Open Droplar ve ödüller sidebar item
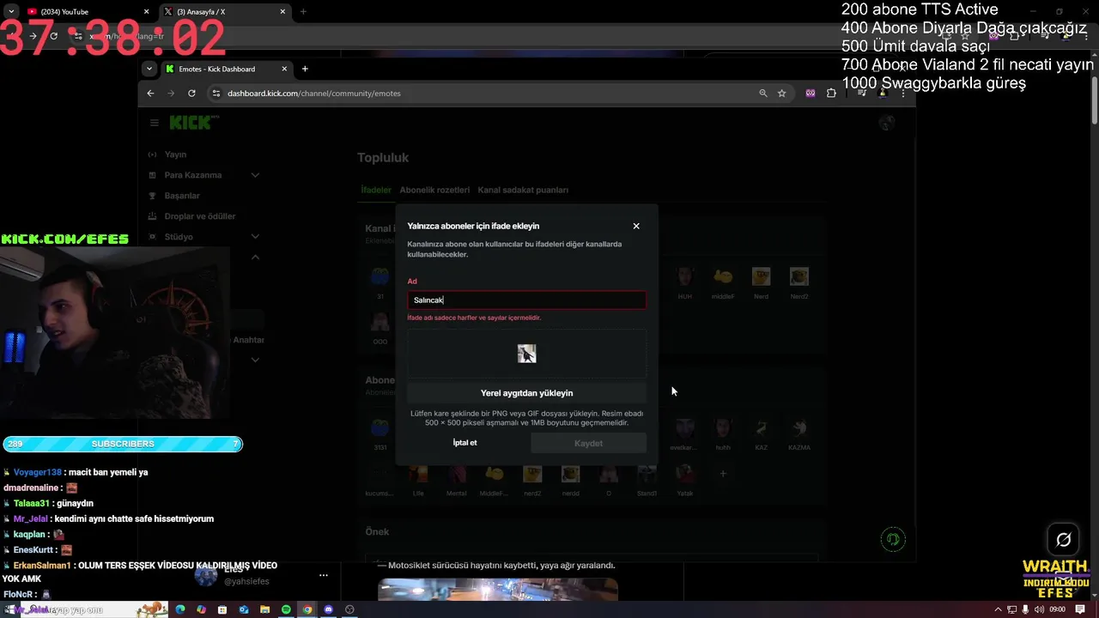Image resolution: width=1099 pixels, height=618 pixels. pos(199,216)
